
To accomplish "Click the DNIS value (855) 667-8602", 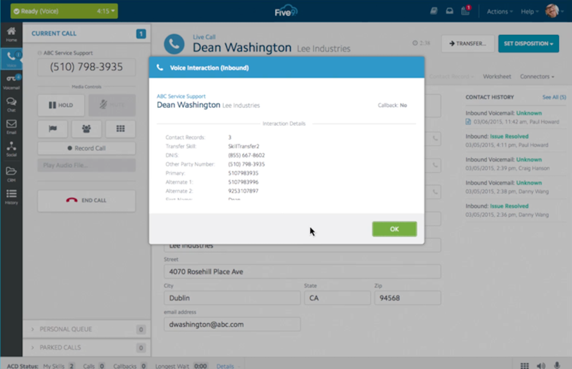I will [x=247, y=155].
